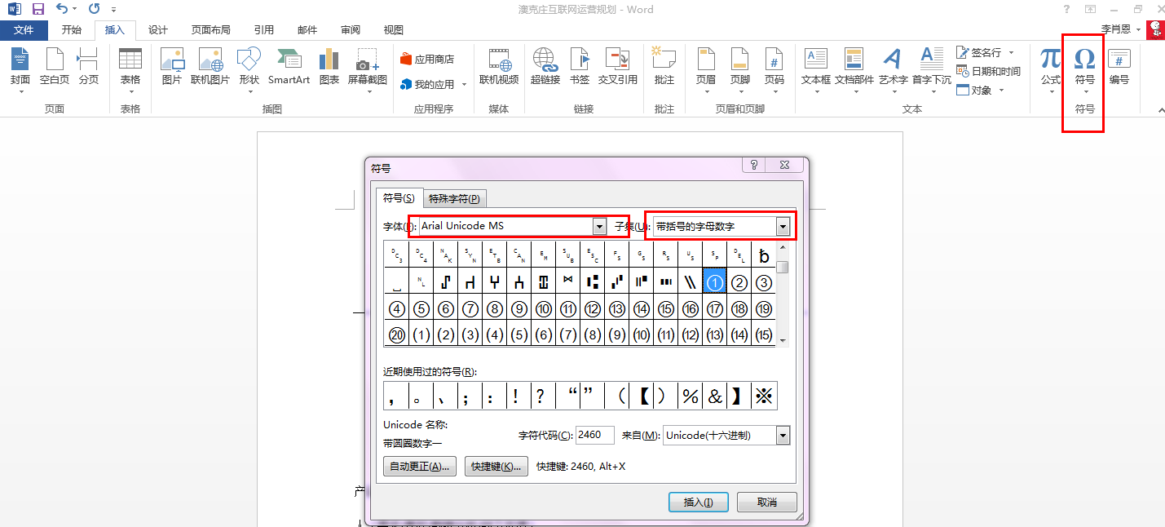
Task: Insert a cover page via 封面
Action: (x=20, y=69)
